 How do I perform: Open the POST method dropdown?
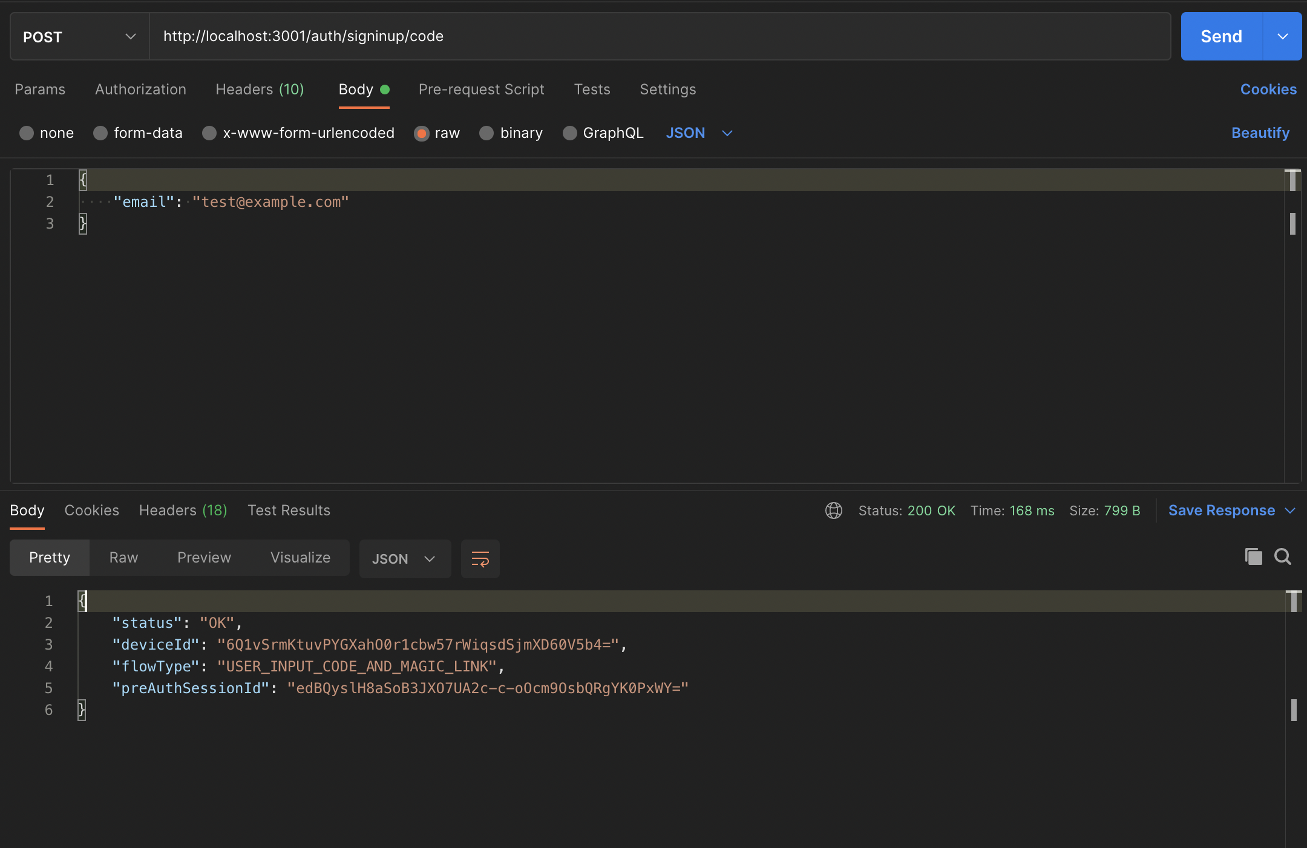tap(131, 36)
